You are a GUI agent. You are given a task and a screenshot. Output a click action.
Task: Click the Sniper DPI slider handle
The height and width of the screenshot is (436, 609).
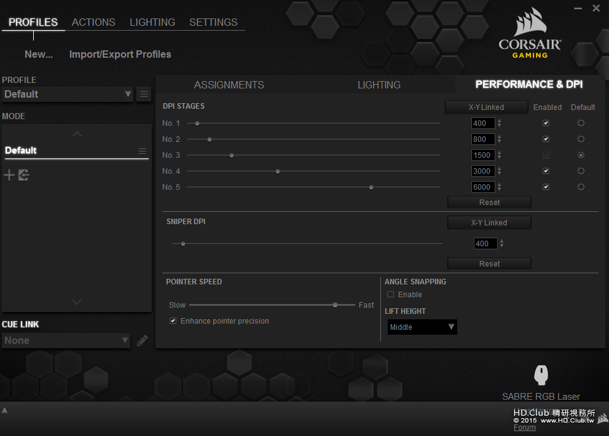(183, 243)
